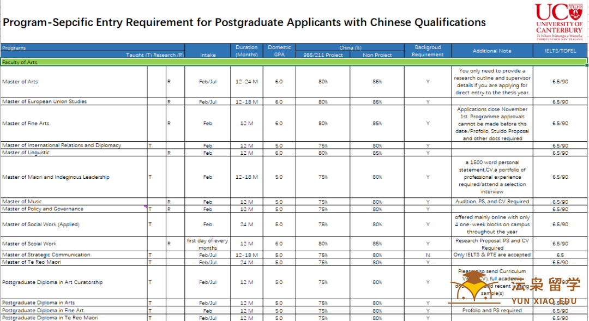
Task: Select the Backgroud Requirement header cell
Action: pyautogui.click(x=428, y=51)
